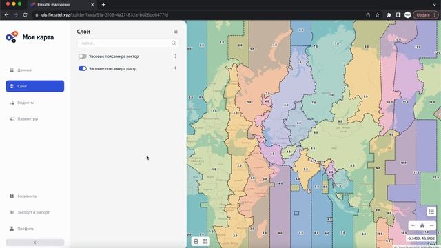Click the Сохранить disk icon
This screenshot has height=248, width=441.
tap(12, 196)
